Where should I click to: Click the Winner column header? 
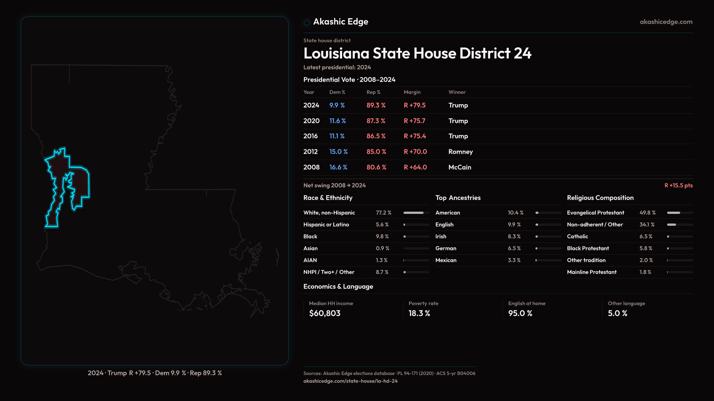pos(457,92)
